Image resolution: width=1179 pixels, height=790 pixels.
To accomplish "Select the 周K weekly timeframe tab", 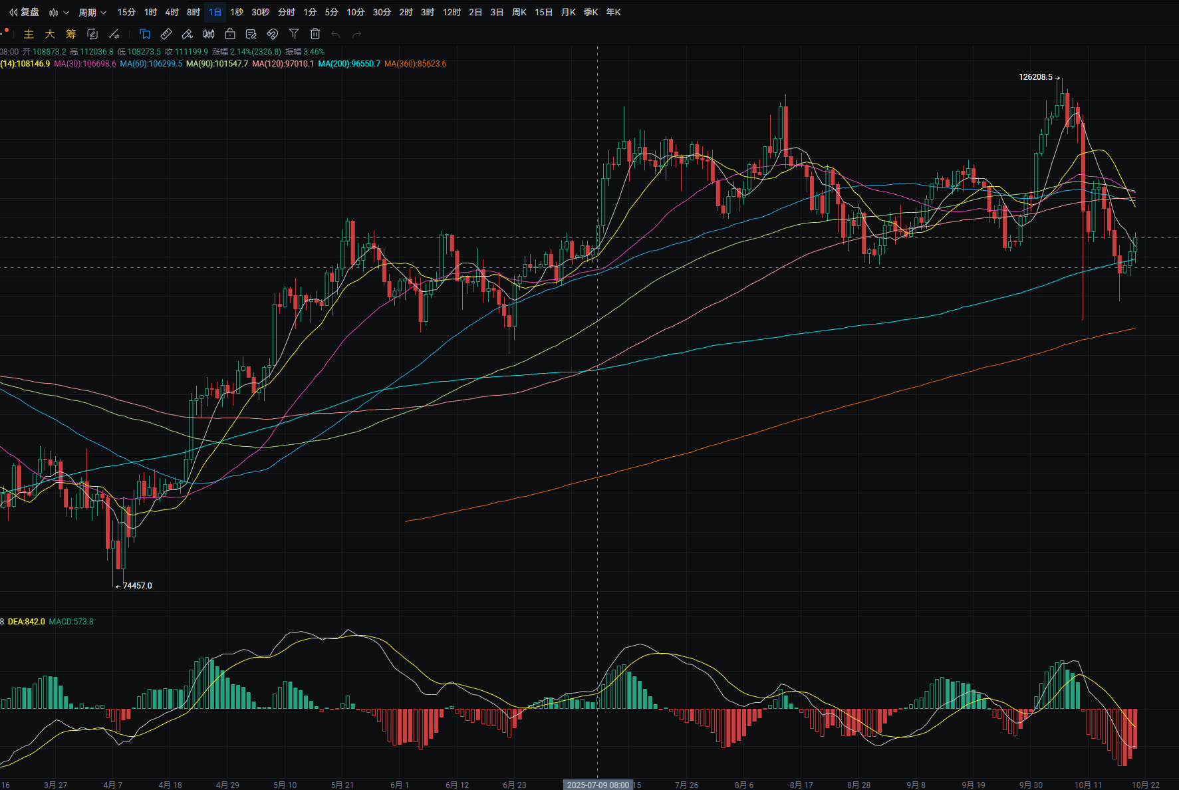I will (519, 13).
